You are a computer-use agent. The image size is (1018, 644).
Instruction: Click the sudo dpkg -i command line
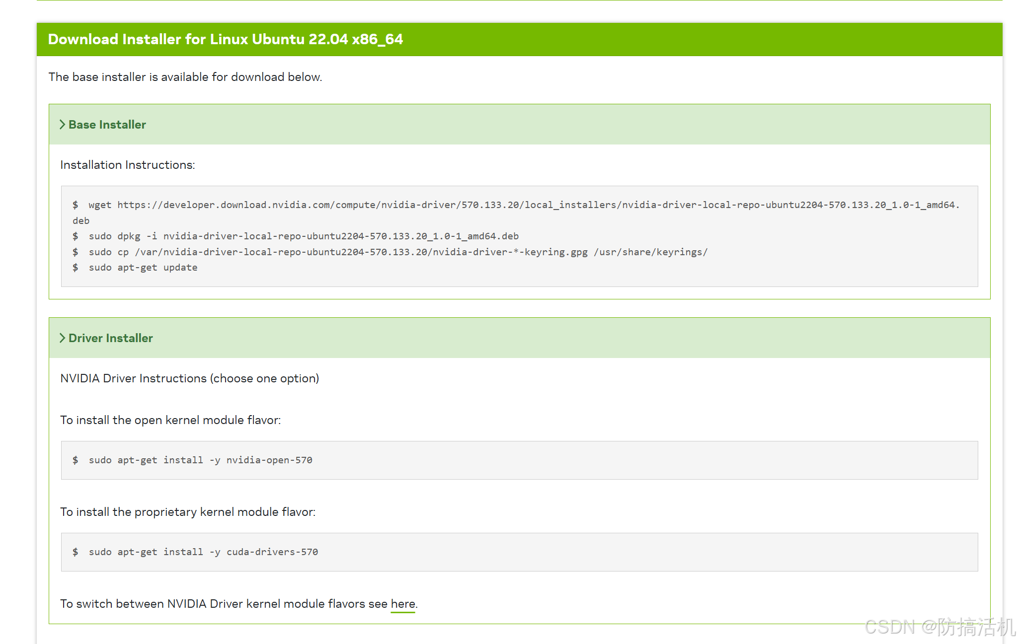[303, 236]
